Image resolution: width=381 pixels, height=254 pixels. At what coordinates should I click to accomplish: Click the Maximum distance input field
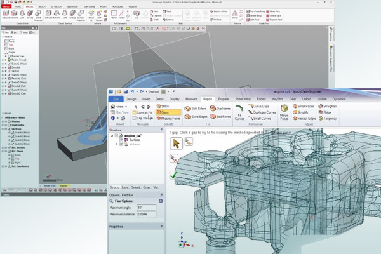pos(146,215)
